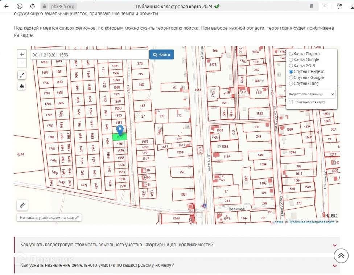This screenshot has width=354, height=275.
Task: Click parcel 1613 on the map
Action: (299, 174)
